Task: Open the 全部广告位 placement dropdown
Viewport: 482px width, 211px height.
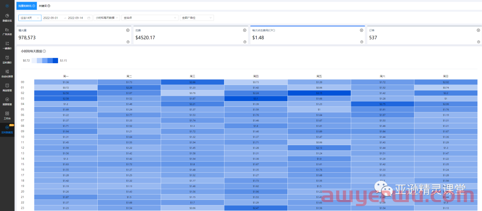Action: point(197,18)
